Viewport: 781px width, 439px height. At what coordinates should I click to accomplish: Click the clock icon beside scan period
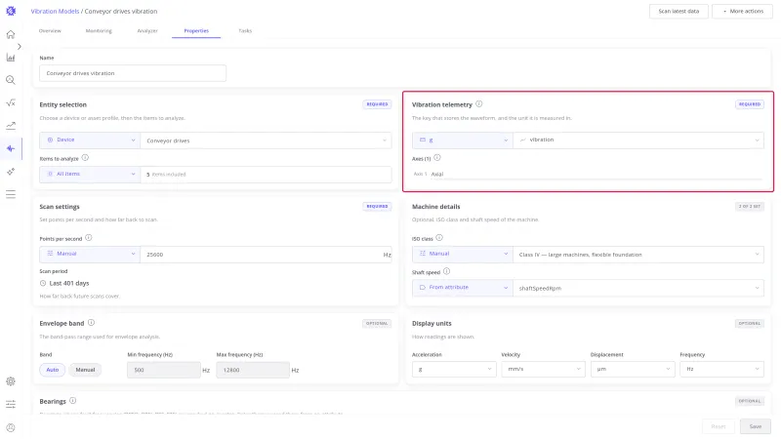[43, 283]
